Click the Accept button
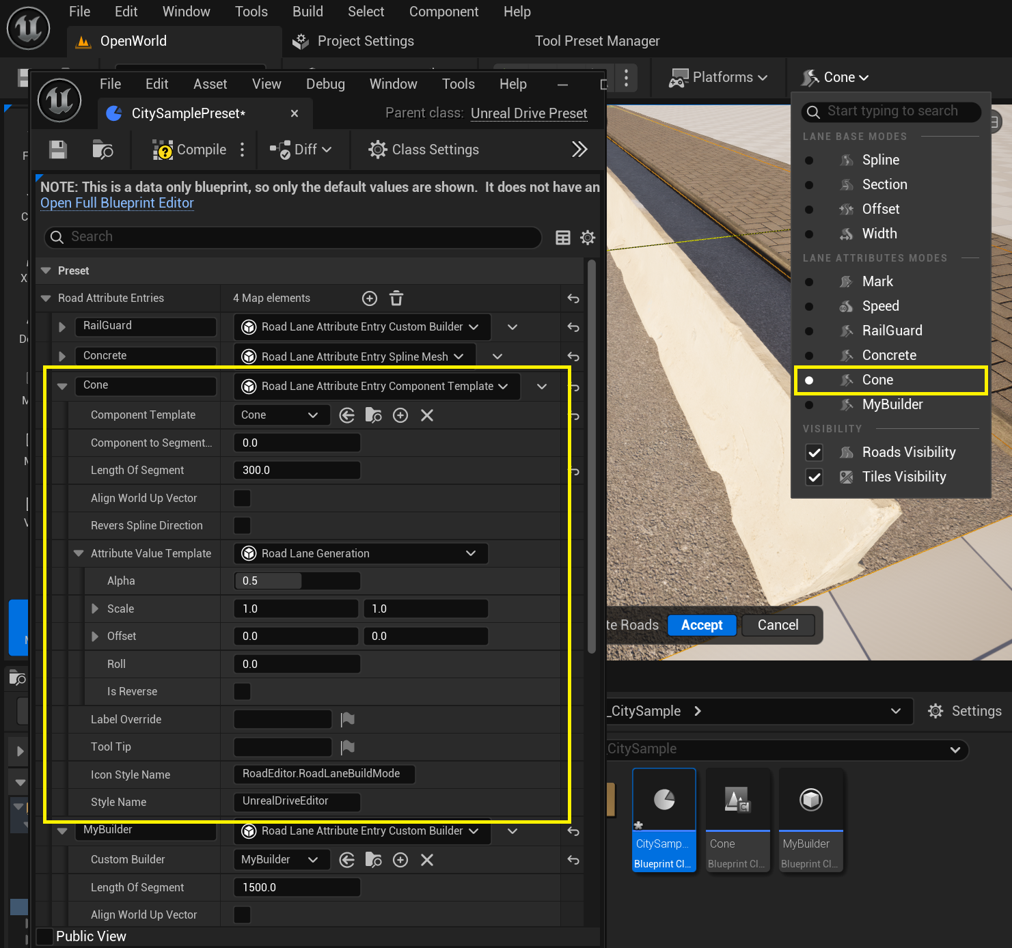 [702, 625]
